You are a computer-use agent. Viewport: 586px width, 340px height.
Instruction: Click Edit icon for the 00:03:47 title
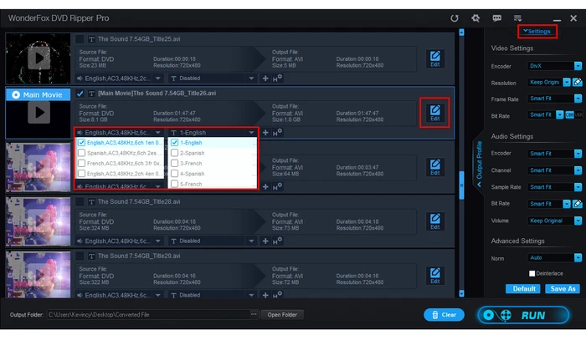(x=435, y=167)
